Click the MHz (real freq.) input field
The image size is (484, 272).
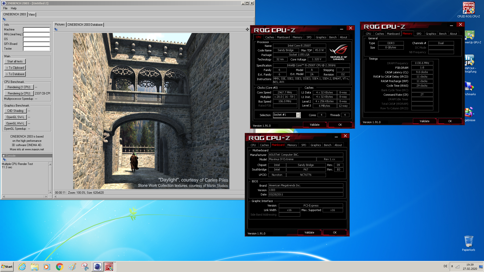pyautogui.click(x=36, y=34)
